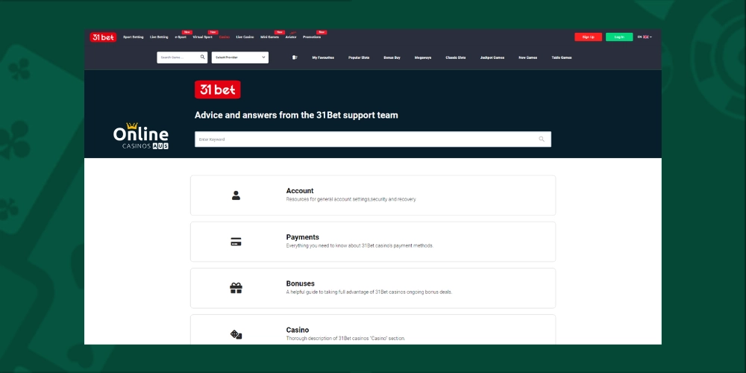Screen dimensions: 746x373
Task: Open the EN language selector
Action: (645, 37)
